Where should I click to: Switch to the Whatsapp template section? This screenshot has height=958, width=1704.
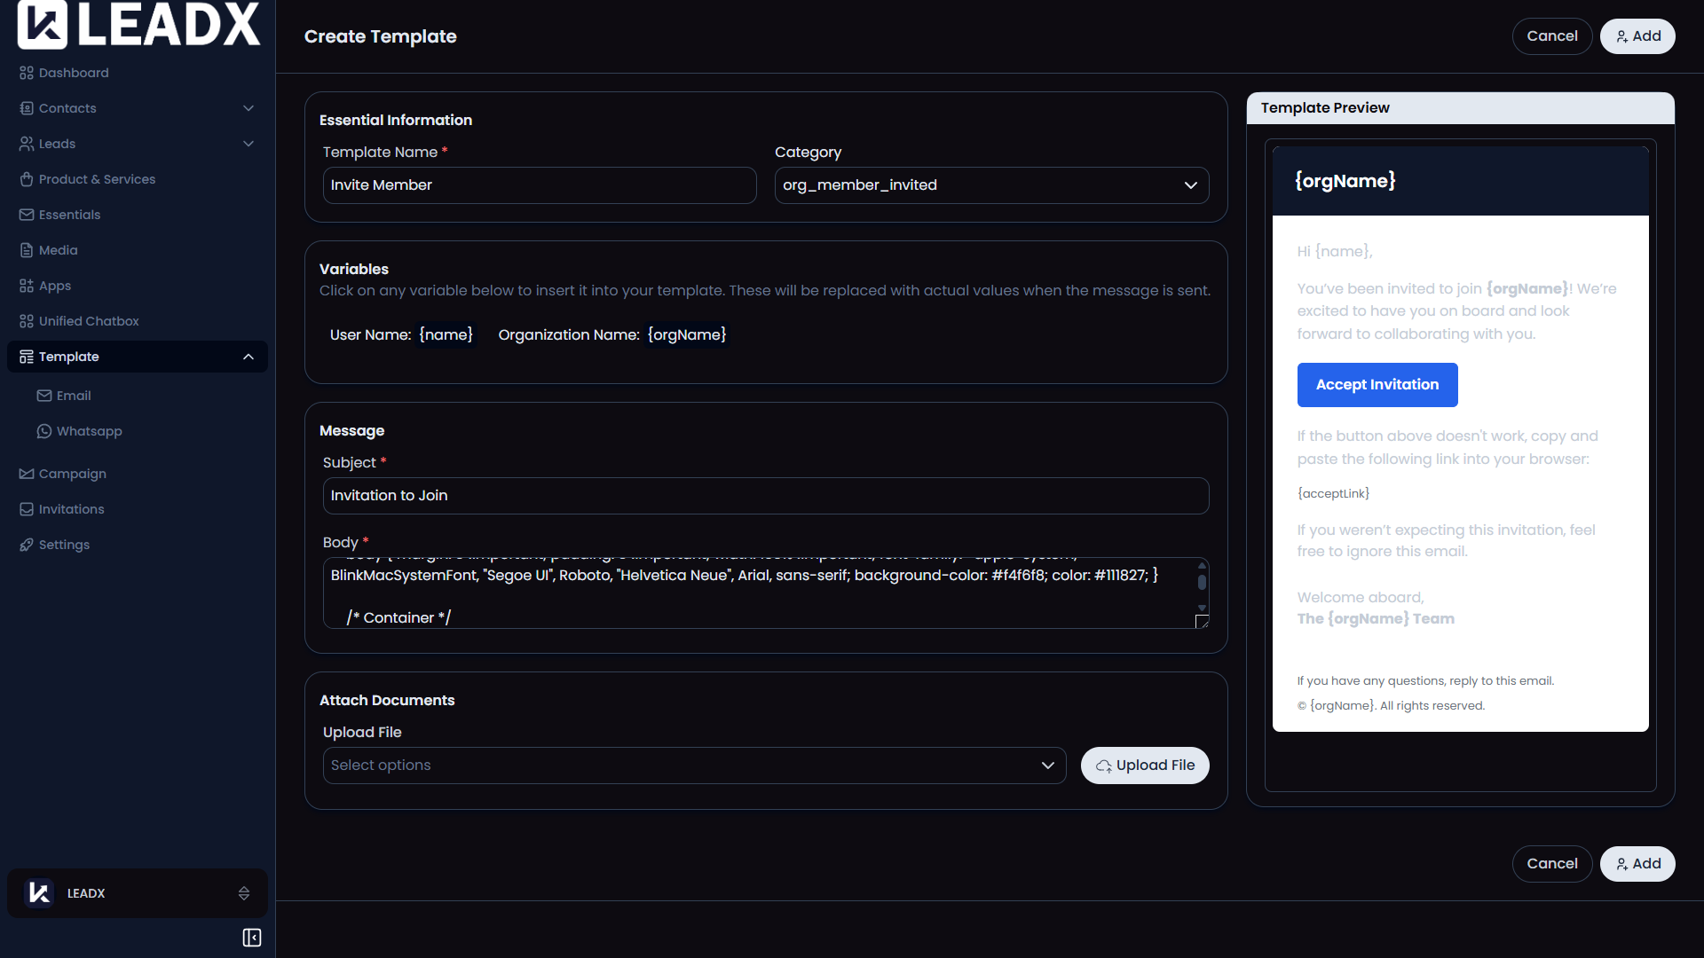[x=89, y=431]
